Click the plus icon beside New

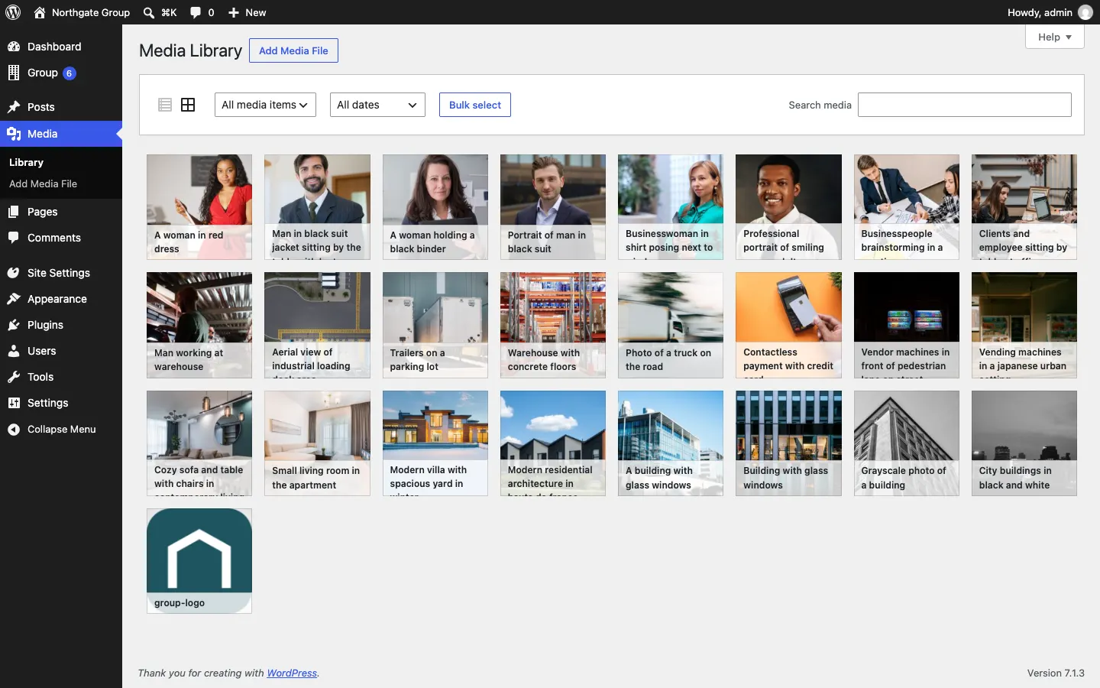pos(234,12)
